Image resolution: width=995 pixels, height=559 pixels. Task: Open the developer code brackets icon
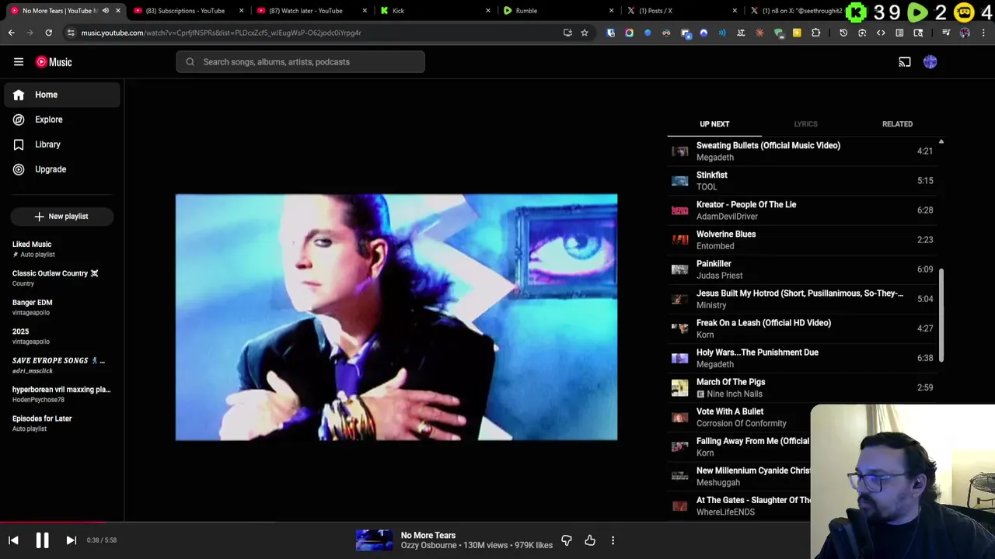point(881,33)
